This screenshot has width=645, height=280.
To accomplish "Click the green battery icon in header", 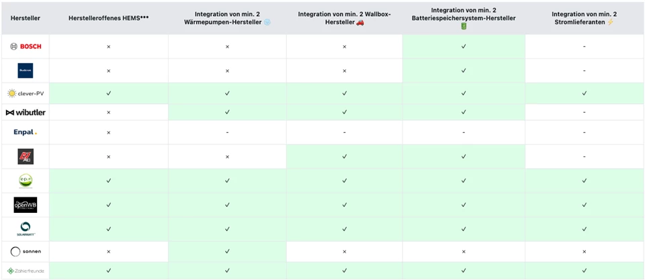I will tap(464, 26).
